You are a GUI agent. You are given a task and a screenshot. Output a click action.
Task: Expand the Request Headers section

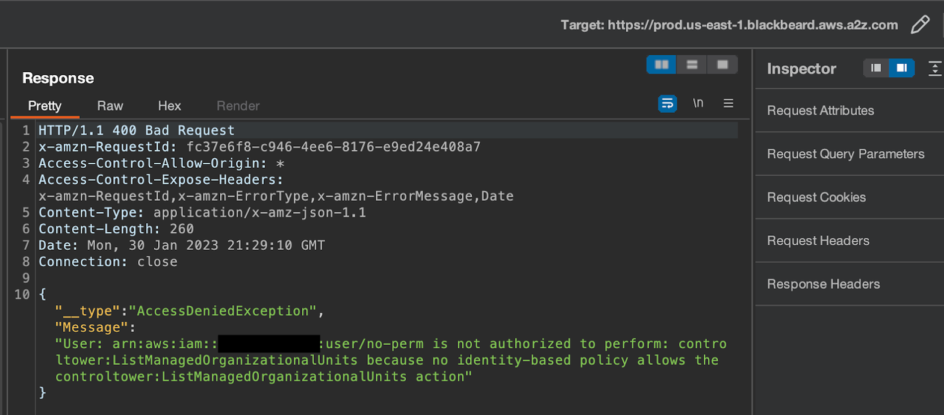pos(818,241)
